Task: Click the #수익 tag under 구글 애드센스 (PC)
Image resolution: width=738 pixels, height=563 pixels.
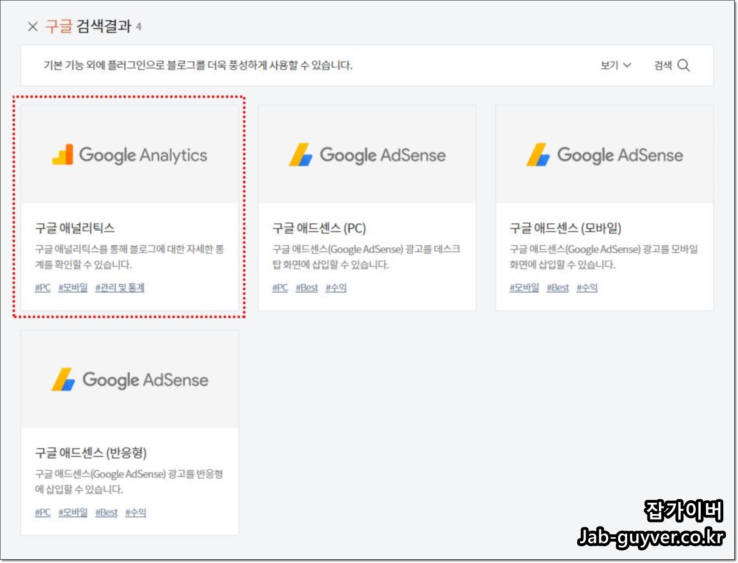Action: (336, 288)
